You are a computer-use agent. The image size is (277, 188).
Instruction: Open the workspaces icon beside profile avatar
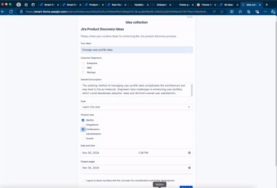[26, 5]
